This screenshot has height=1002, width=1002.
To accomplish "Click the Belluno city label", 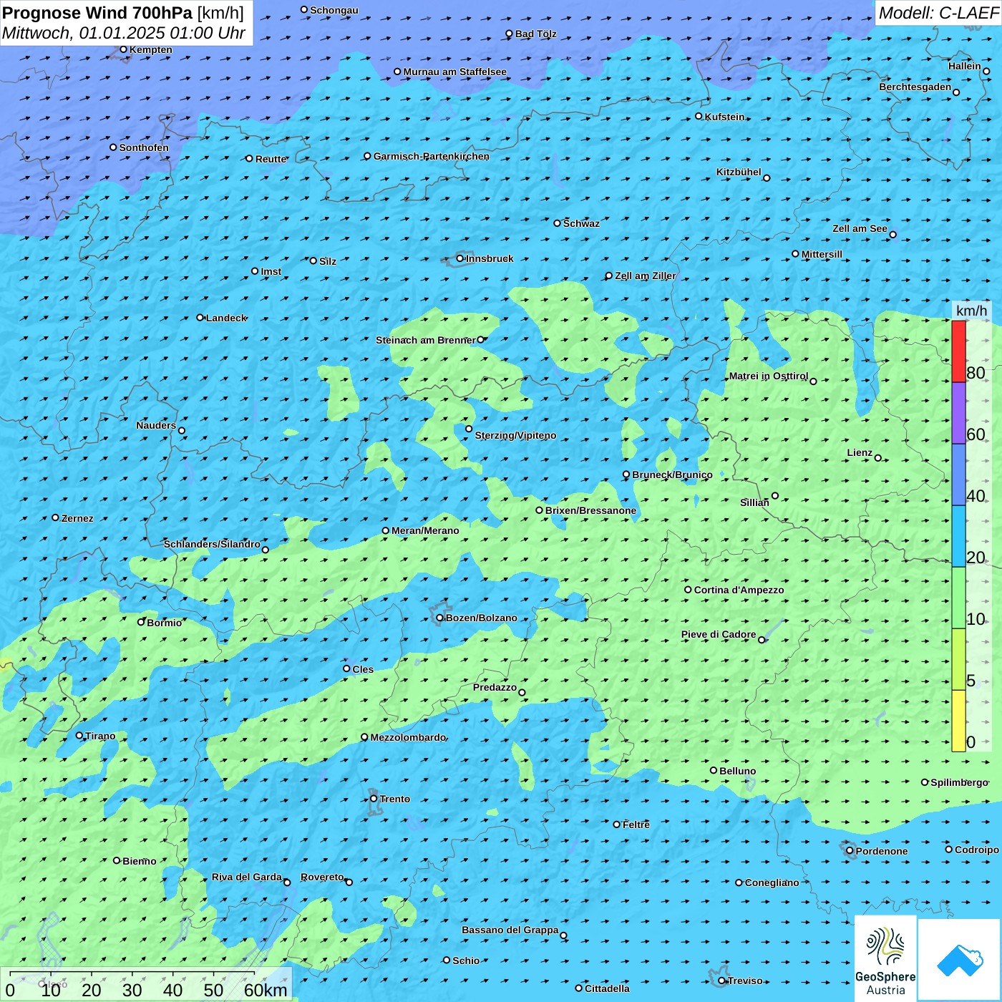I will (738, 771).
